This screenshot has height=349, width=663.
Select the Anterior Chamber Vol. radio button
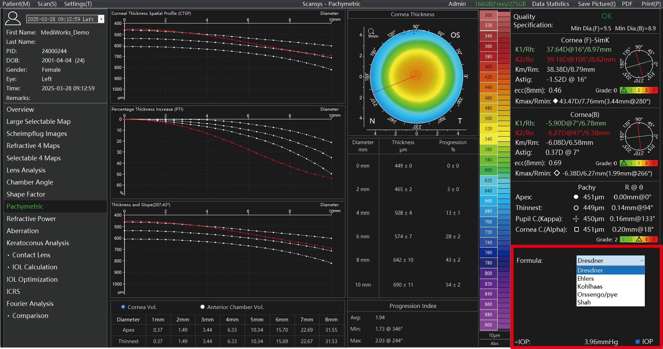click(x=202, y=307)
